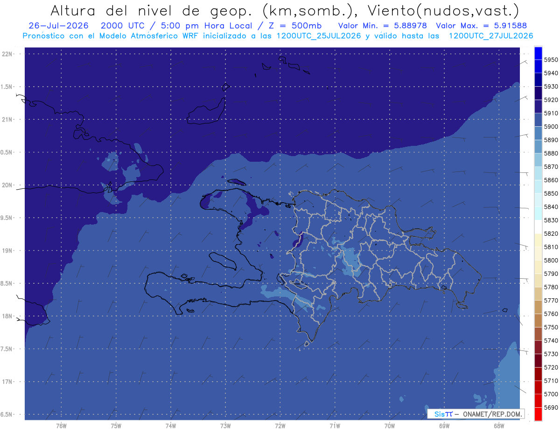The height and width of the screenshot is (432, 560).
Task: Click the '5740' colorbar label
Action: tap(551, 341)
